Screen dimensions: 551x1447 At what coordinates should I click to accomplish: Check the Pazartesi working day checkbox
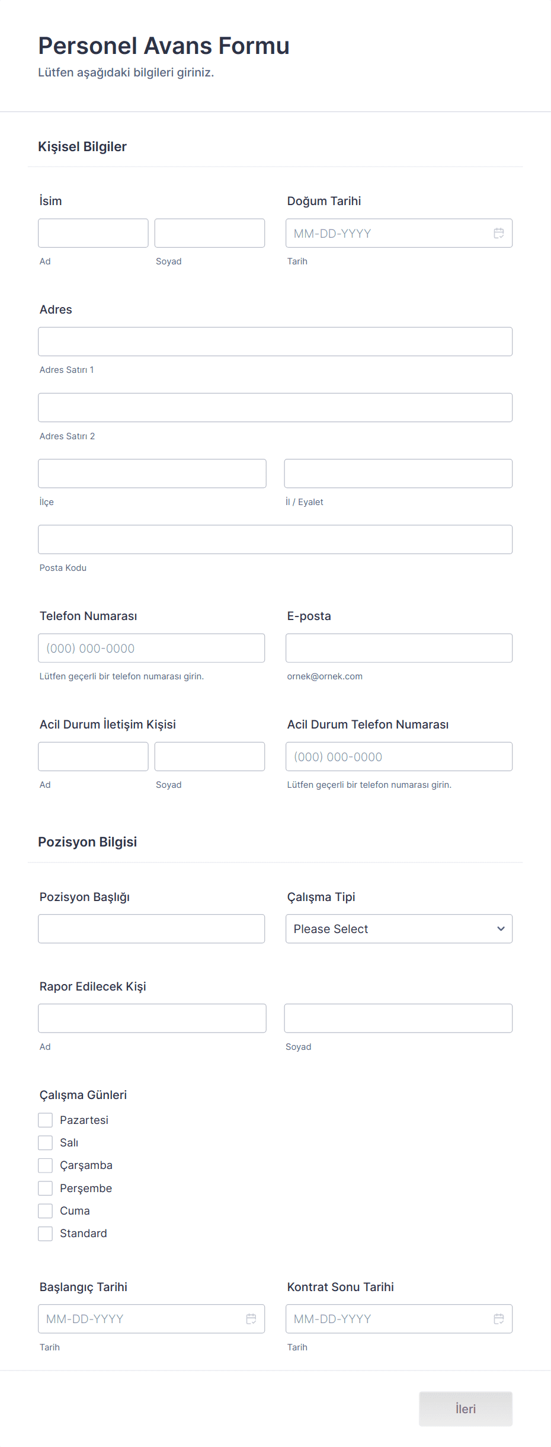45,1120
